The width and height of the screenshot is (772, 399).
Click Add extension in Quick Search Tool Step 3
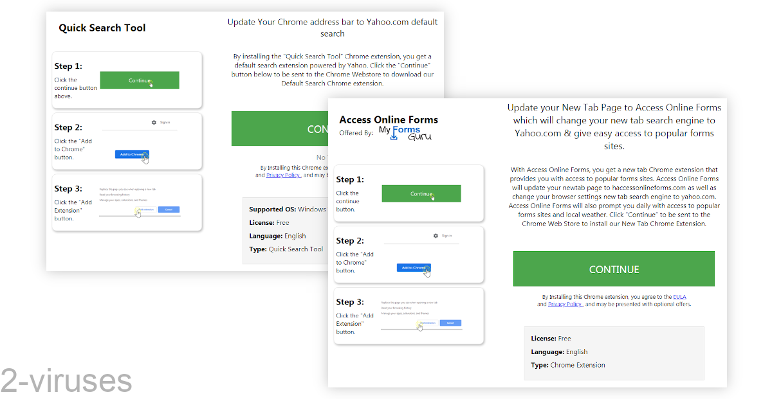coord(145,209)
